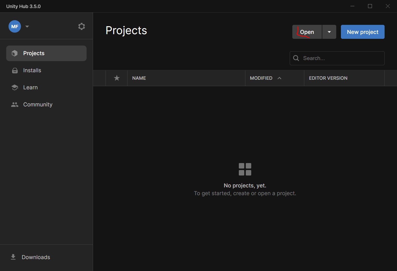Sort by the EDITOR VERSION column

click(x=328, y=78)
